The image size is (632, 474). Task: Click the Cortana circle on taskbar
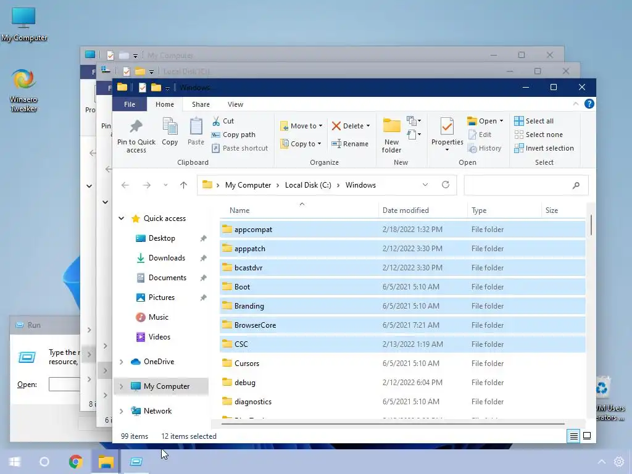point(44,462)
